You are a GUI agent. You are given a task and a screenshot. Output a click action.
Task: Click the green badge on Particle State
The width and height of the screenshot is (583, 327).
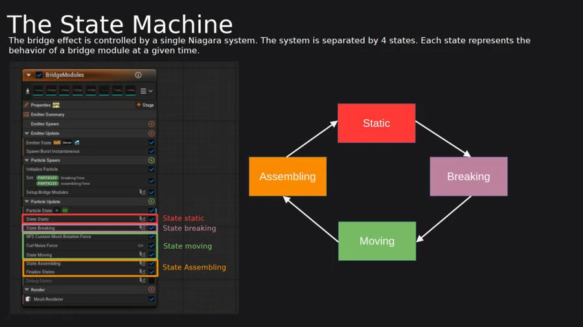point(65,211)
